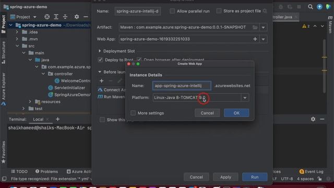Collapse the Before launch section
The height and width of the screenshot is (188, 334).
pyautogui.click(x=100, y=72)
